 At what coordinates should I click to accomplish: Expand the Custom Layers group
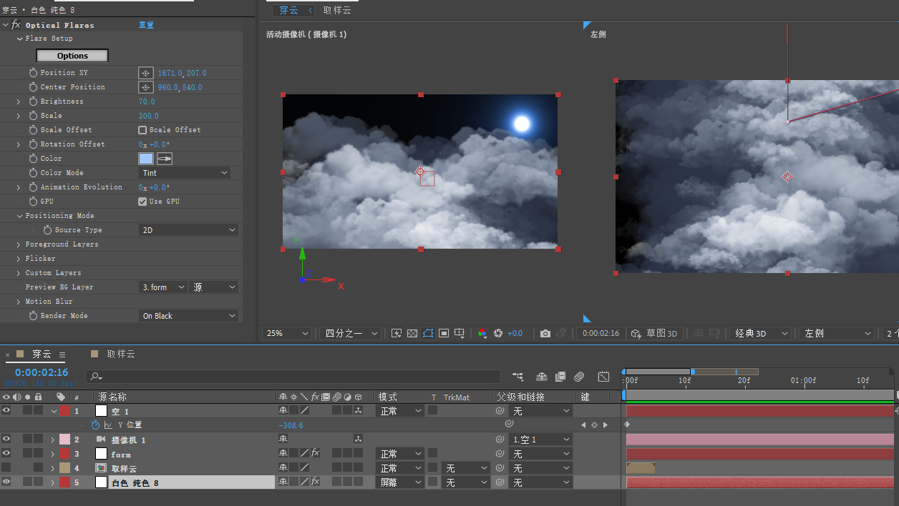click(x=19, y=273)
